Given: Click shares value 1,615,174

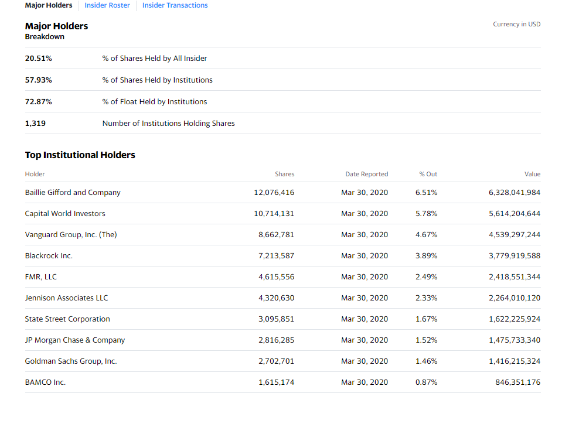Looking at the screenshot, I should [x=277, y=382].
